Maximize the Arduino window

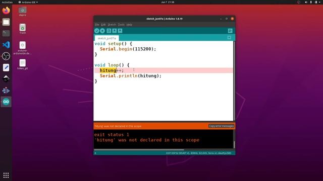tap(227, 19)
